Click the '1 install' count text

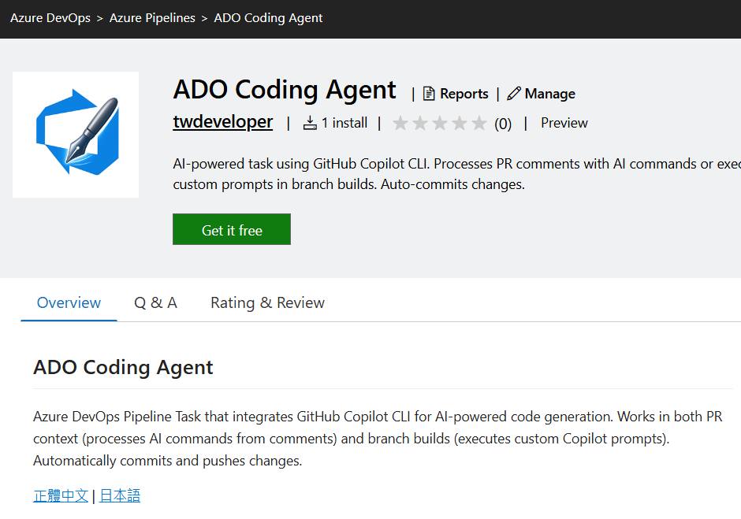pos(344,123)
